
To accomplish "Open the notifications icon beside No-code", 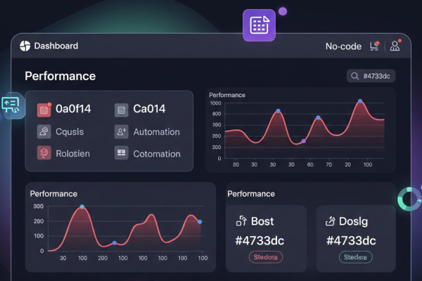I will (375, 46).
